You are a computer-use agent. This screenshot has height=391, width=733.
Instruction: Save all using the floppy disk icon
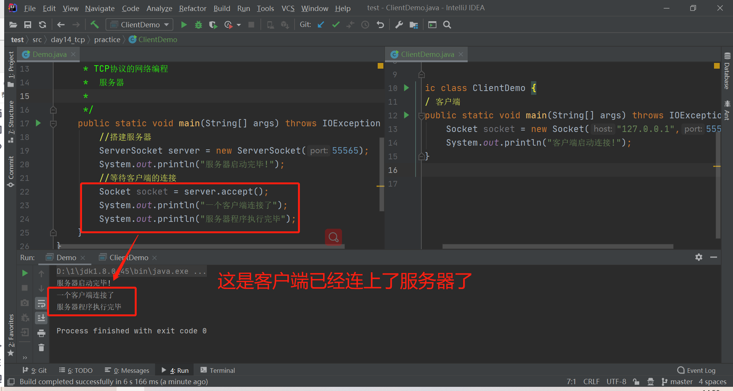(28, 25)
